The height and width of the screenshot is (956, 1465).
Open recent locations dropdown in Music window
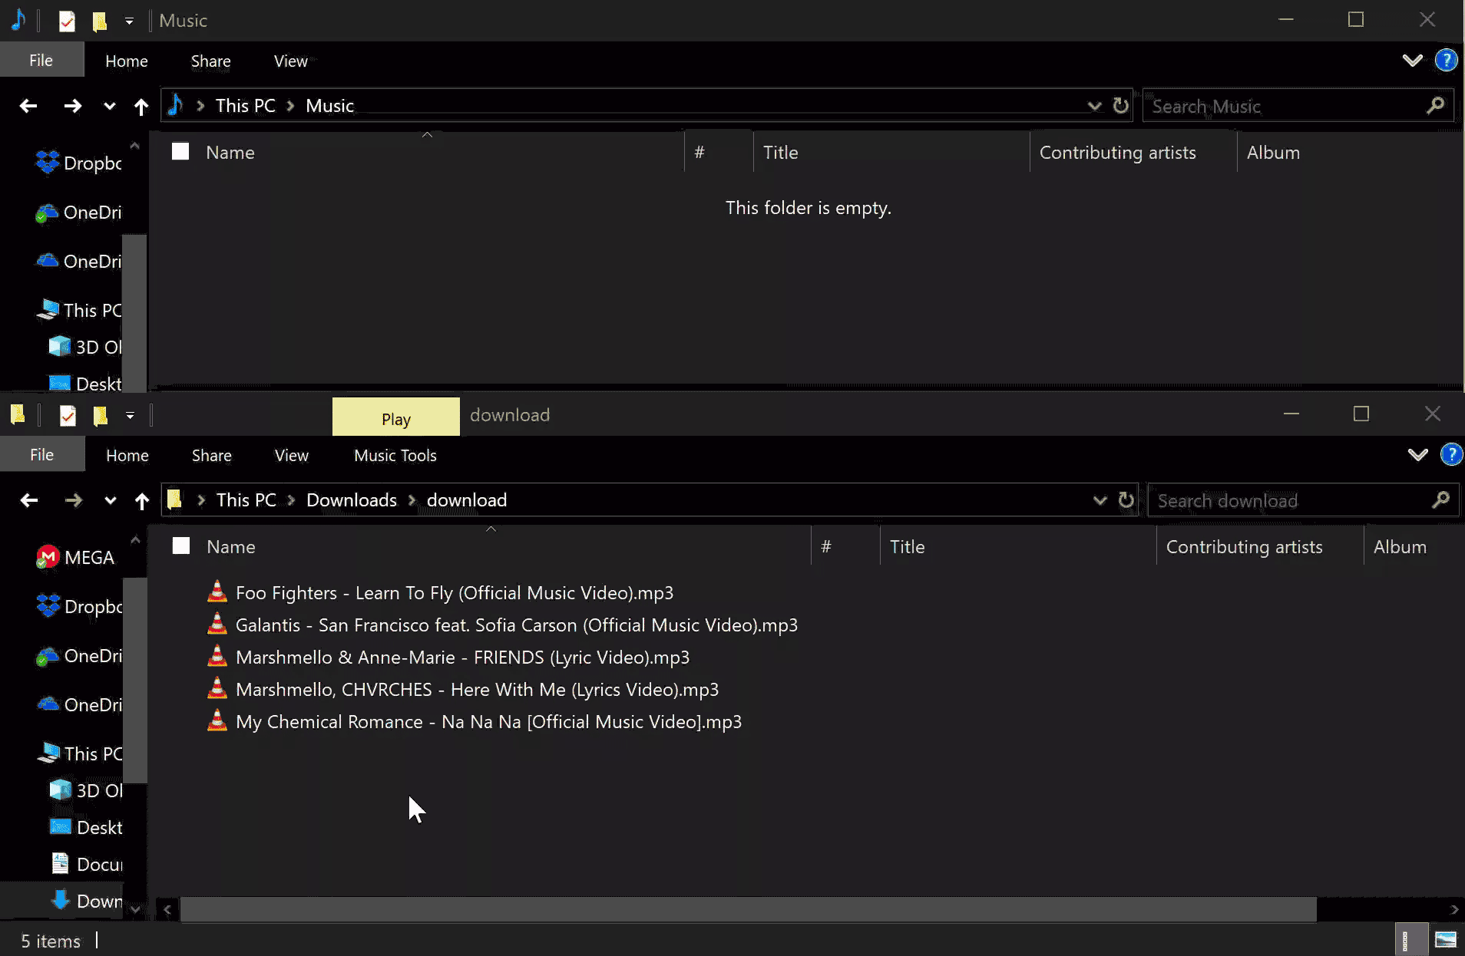pyautogui.click(x=110, y=106)
